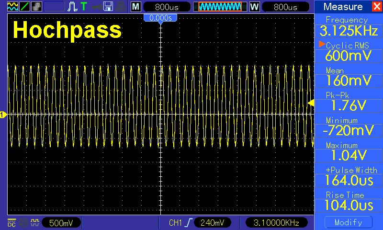This screenshot has height=230, width=383.
Task: Click the floppy disk save icon
Action: 108,7
